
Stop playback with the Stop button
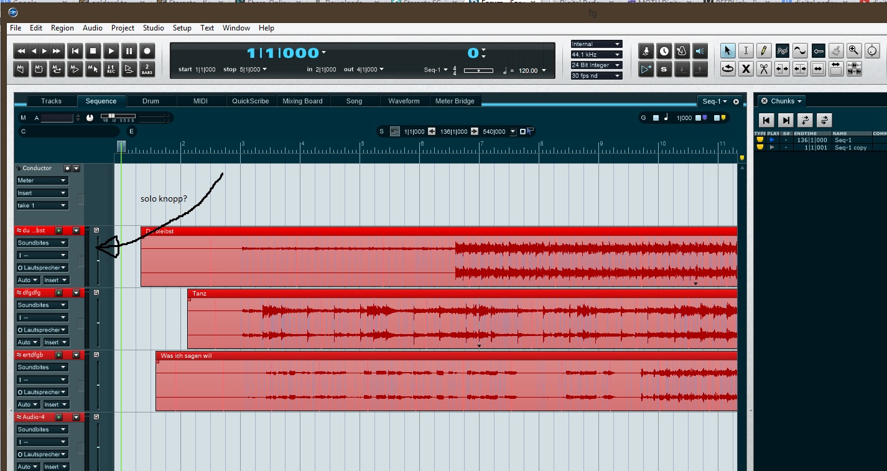93,51
